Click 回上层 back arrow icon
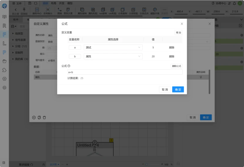This screenshot has width=244, height=167. (16, 10)
